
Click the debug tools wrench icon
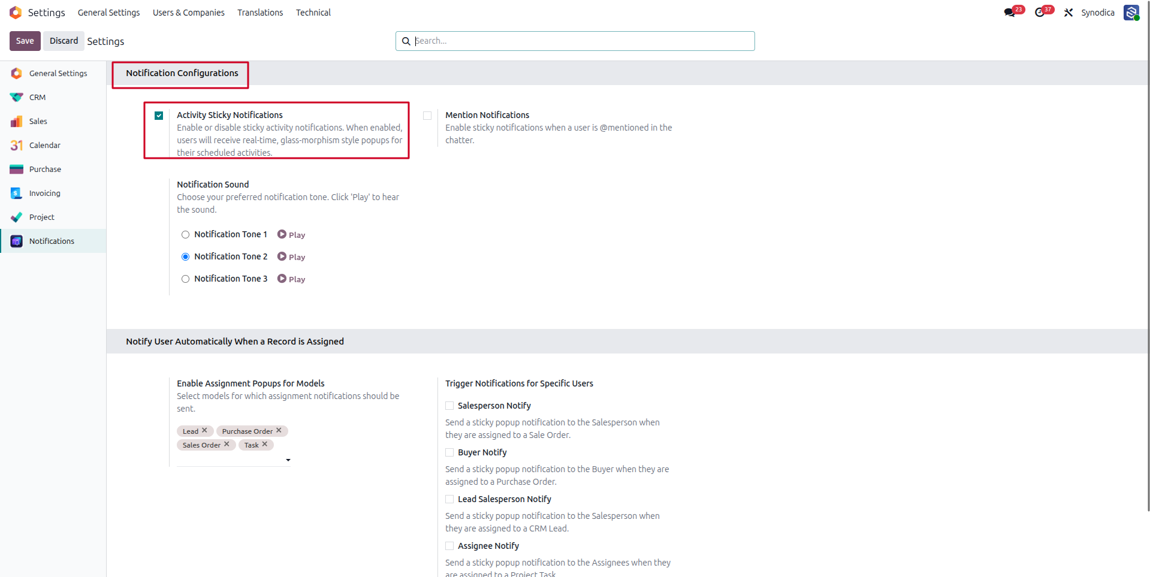tap(1068, 13)
